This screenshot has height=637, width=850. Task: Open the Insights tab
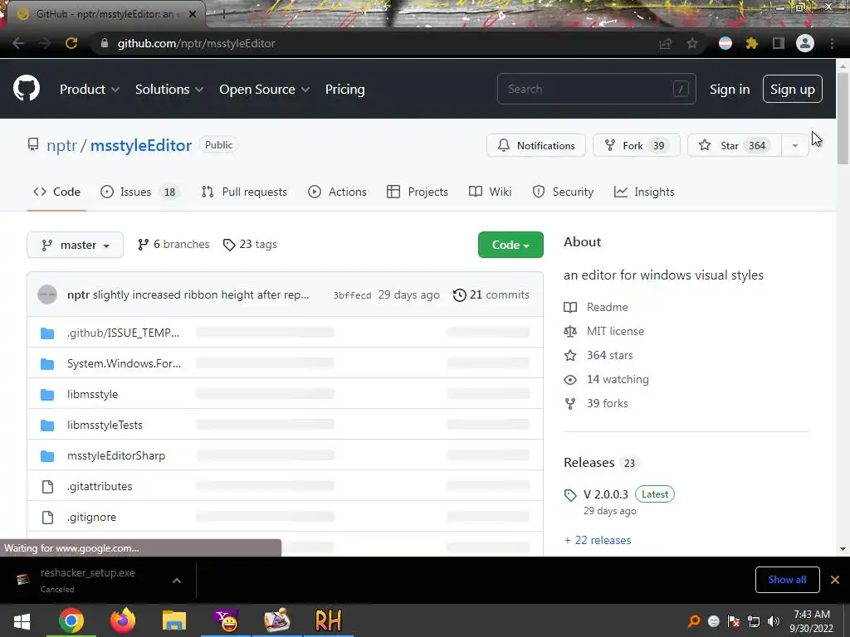coord(644,192)
